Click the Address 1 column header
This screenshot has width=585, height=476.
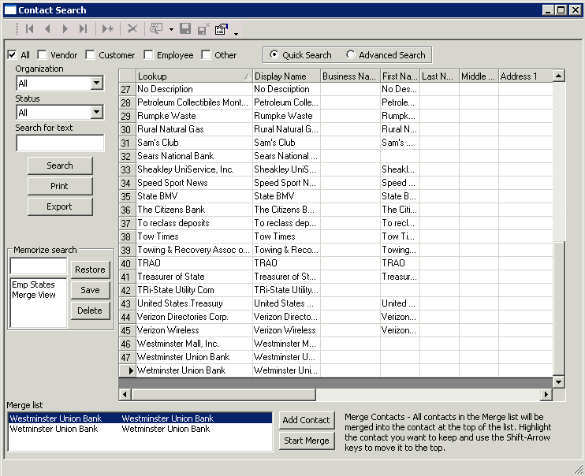(525, 76)
